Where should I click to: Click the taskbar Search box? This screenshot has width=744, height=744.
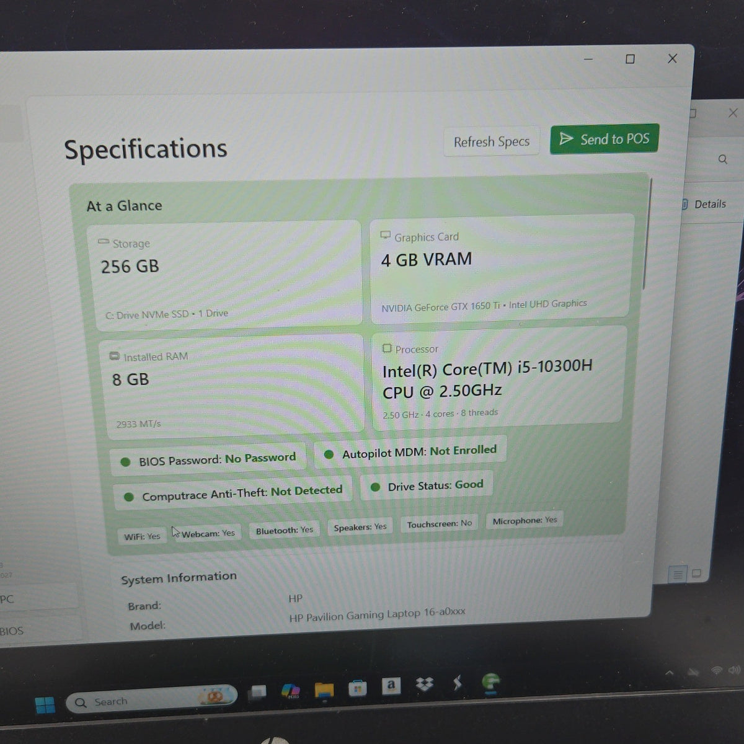[152, 699]
